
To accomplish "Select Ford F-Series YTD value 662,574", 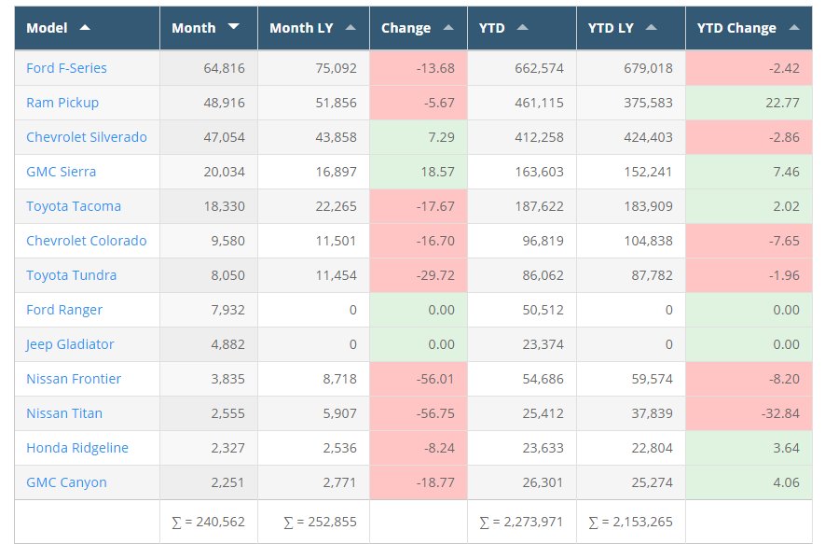I will 540,68.
